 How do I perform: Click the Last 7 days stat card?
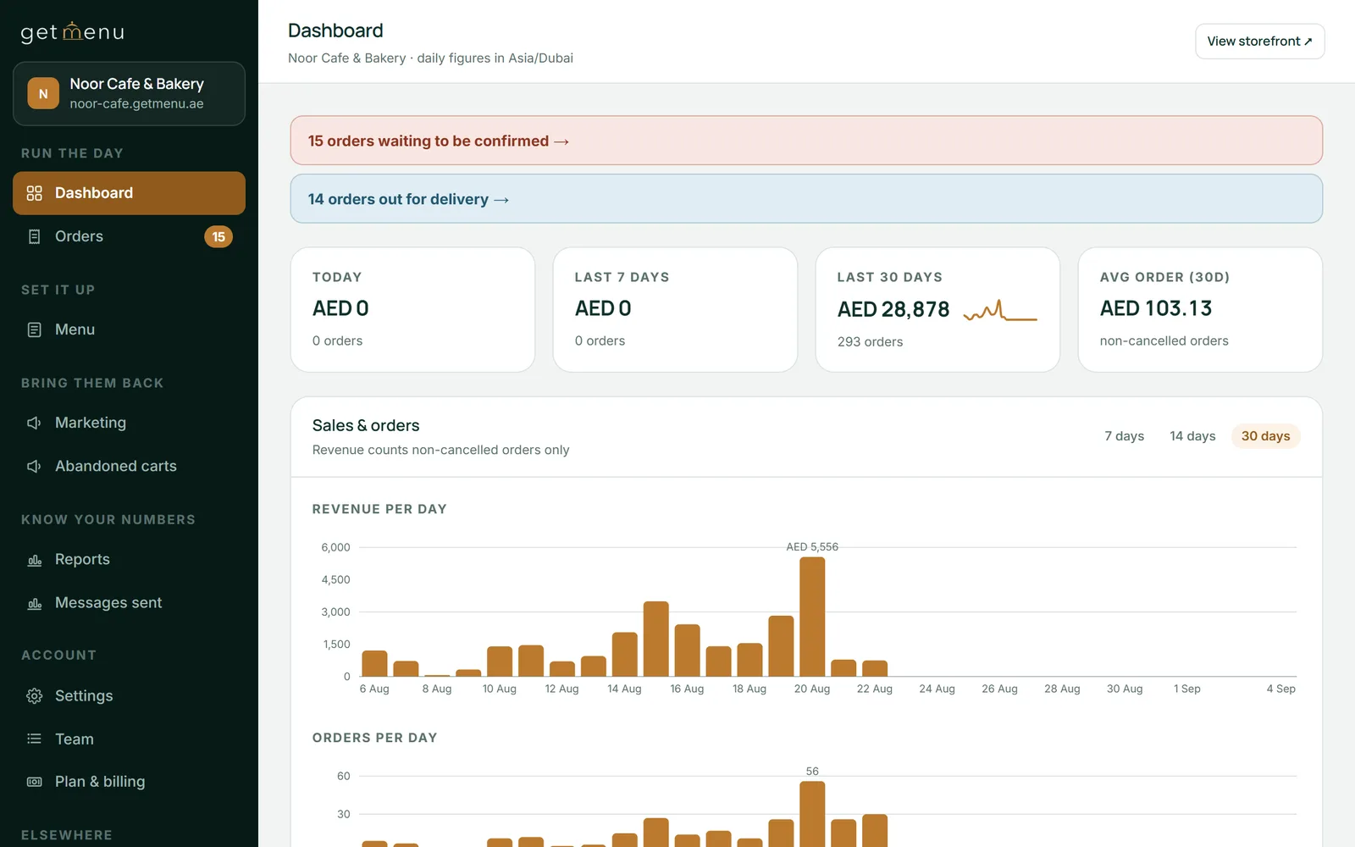pos(675,310)
